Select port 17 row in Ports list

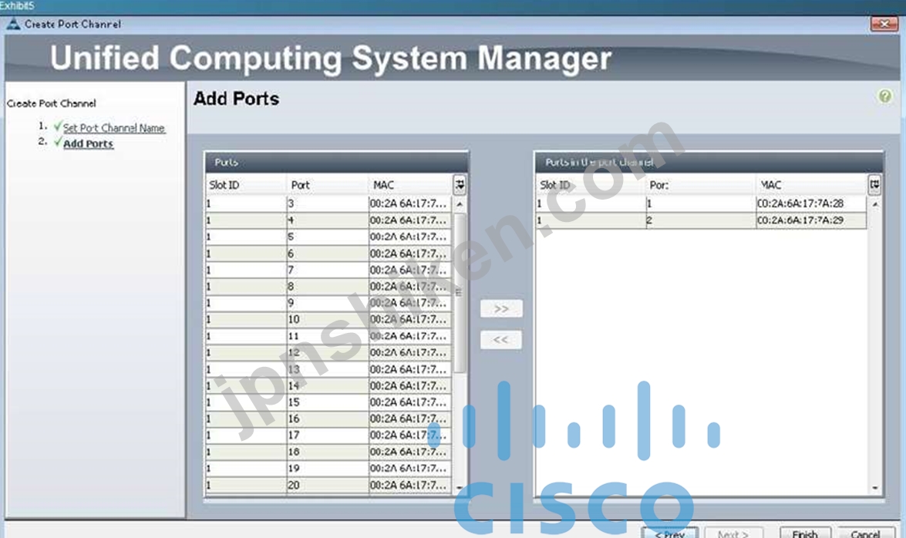[328, 435]
